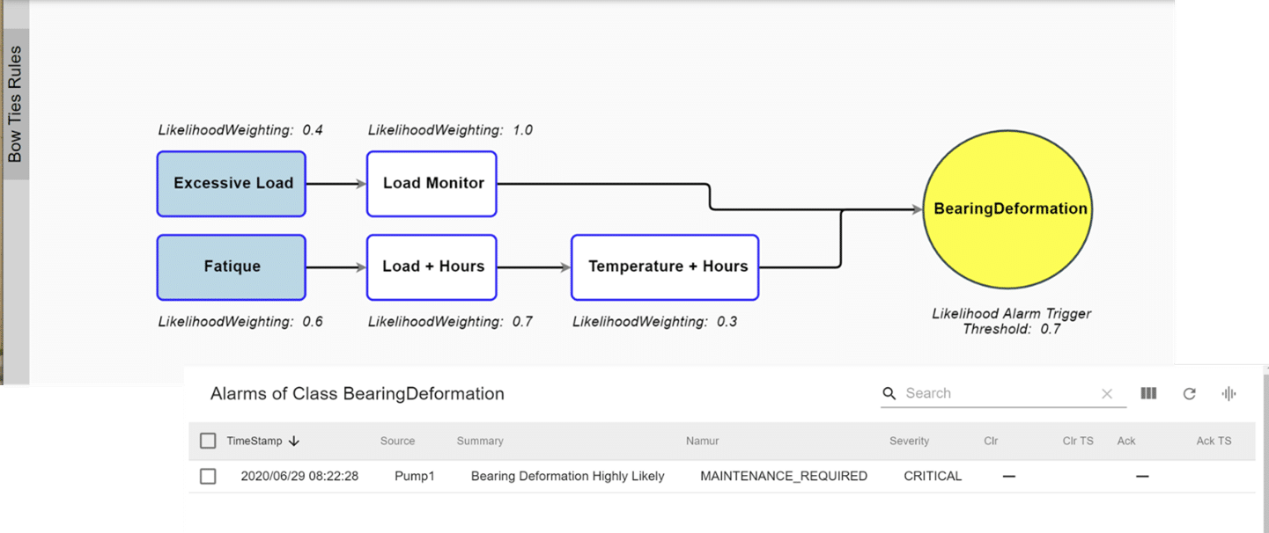1269x533 pixels.
Task: Click the Ack column header
Action: pos(1126,441)
